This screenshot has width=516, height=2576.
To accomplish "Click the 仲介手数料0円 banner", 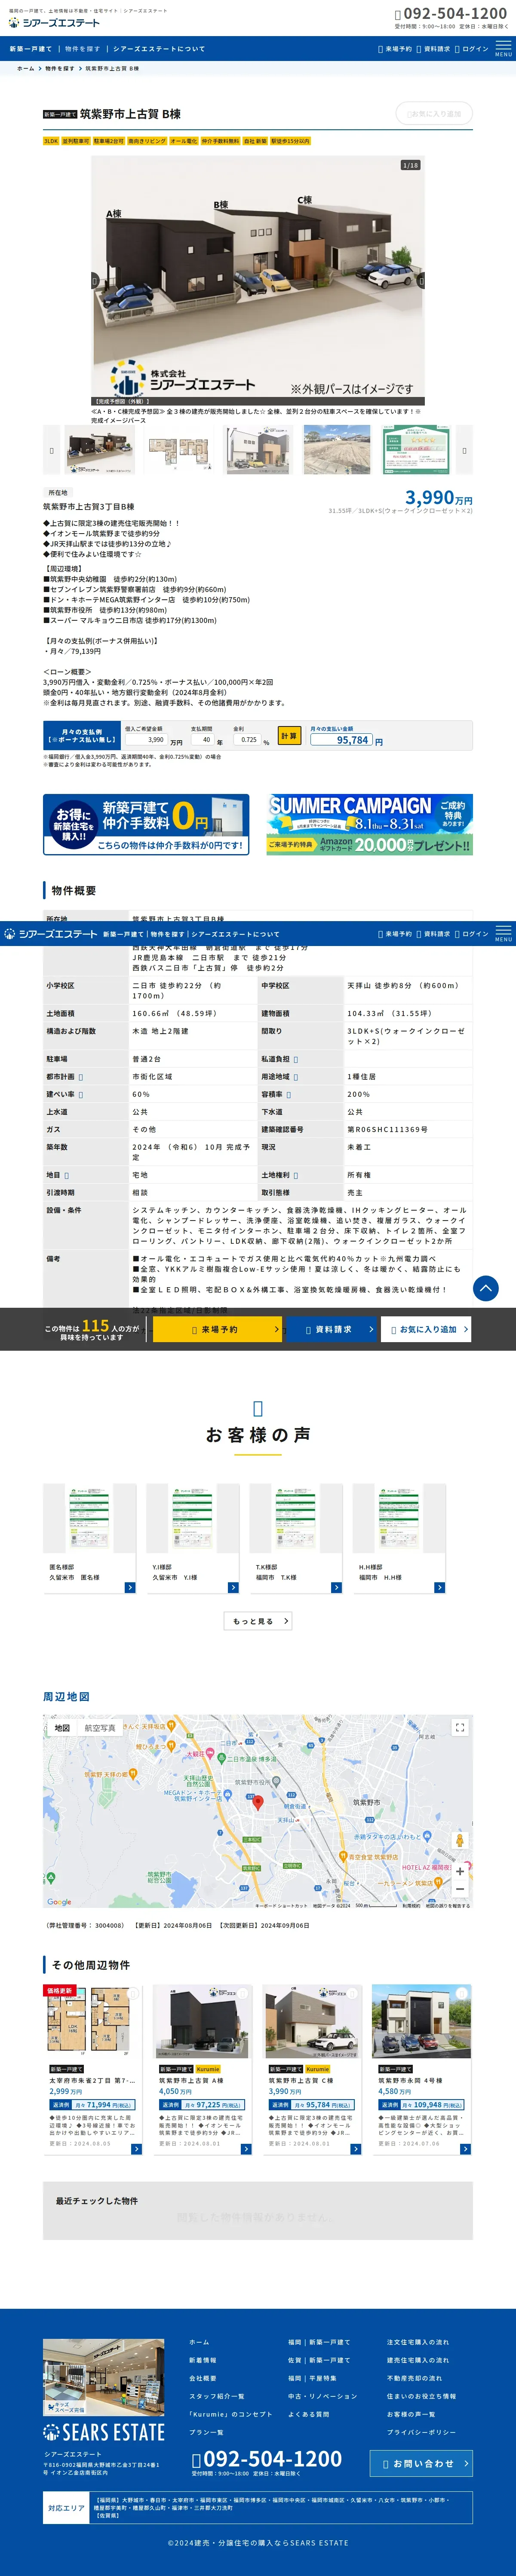I will click(146, 824).
